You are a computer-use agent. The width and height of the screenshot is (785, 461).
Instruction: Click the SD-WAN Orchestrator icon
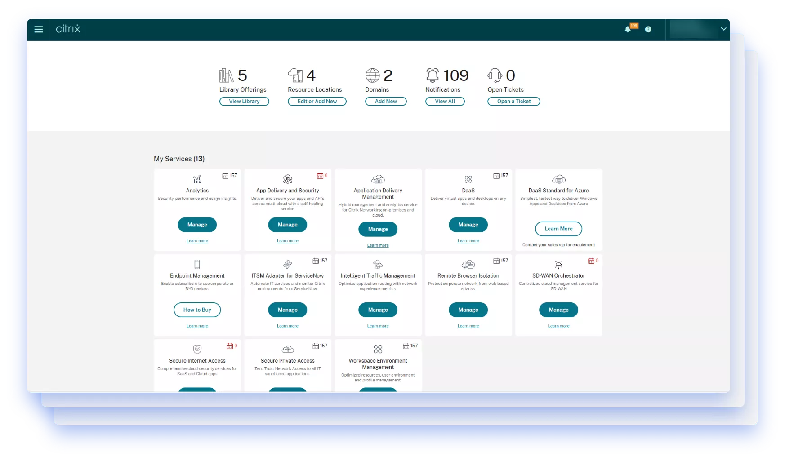[559, 264]
